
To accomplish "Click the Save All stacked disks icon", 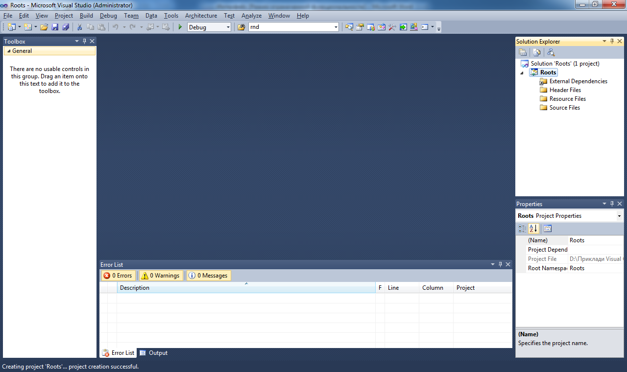I will coord(65,27).
